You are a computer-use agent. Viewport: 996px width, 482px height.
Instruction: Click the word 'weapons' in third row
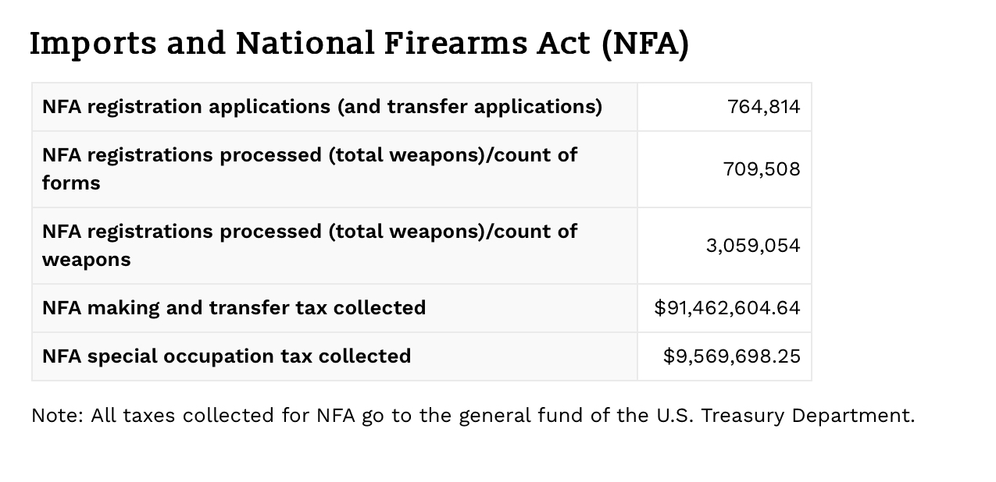coord(86,259)
